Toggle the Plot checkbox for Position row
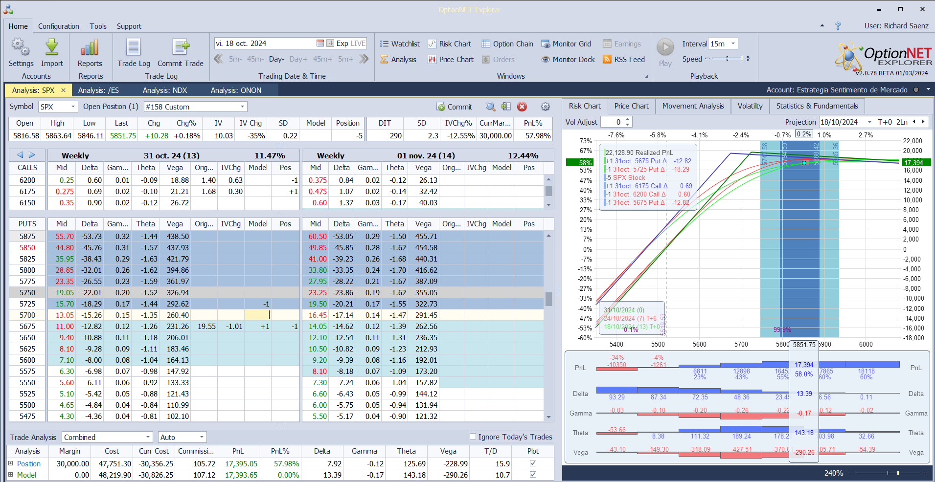 tap(533, 463)
